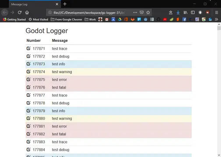Reload the current page
The image size is (221, 157).
pos(20,13)
